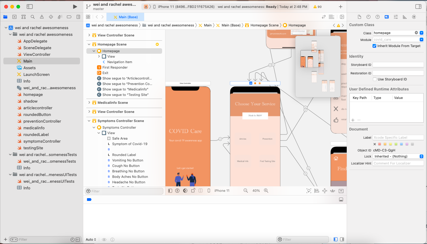427x244 pixels.
Task: Collapse the Symptoms Controller Scene
Action: (x=89, y=121)
